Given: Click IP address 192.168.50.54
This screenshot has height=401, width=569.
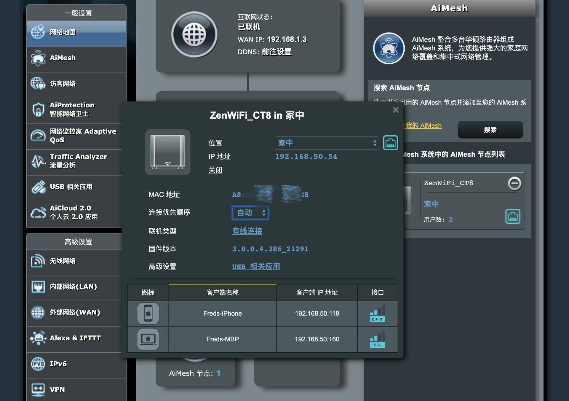Looking at the screenshot, I should tap(306, 157).
